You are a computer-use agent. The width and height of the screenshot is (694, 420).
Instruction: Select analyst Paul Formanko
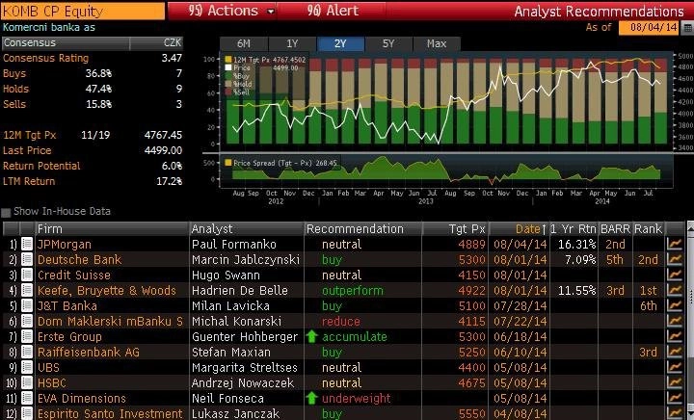coord(234,244)
